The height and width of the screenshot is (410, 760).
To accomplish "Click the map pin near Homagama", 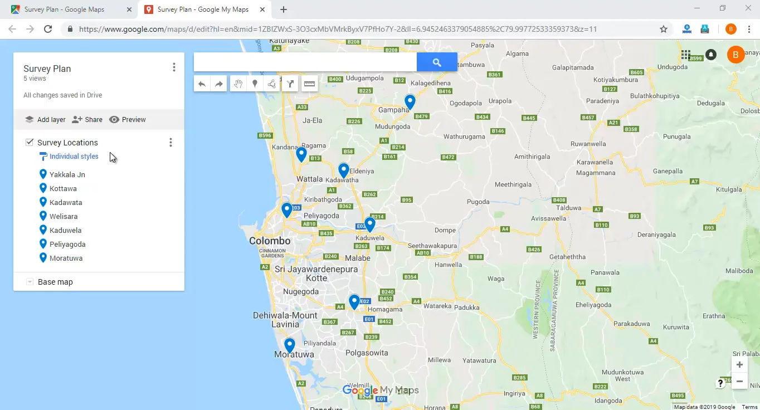I will (354, 302).
